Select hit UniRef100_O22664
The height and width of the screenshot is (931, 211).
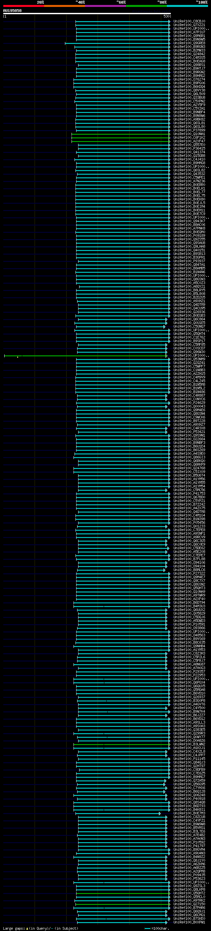coord(189,439)
